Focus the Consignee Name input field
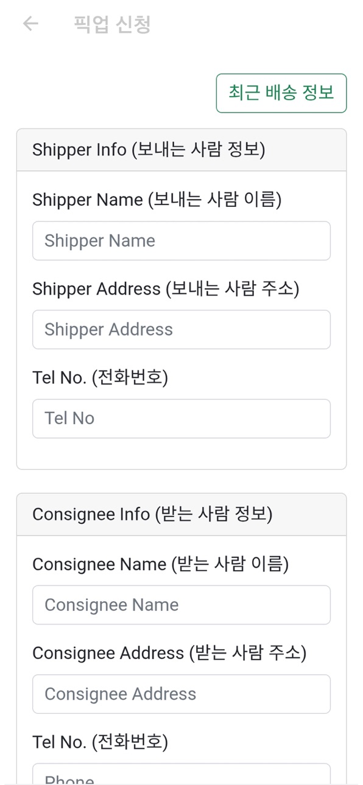 point(181,605)
